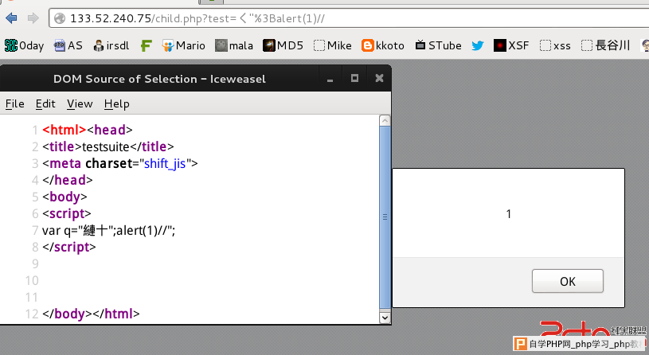Click the </head> tag on line 4
The width and height of the screenshot is (649, 355).
click(68, 180)
